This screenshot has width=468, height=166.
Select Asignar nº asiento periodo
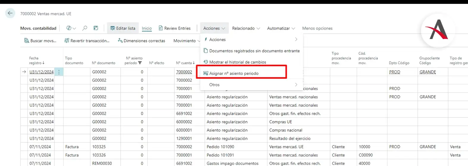tap(234, 73)
